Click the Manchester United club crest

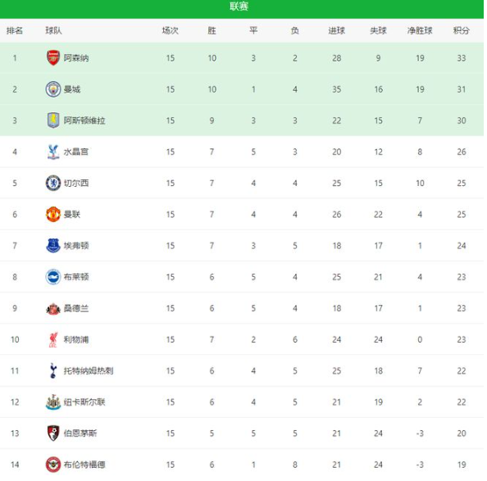(53, 215)
